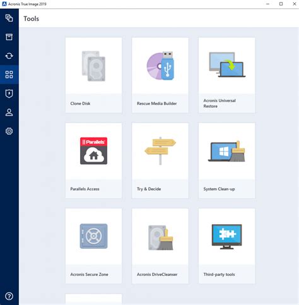Click the Clone Disk label text
The image size is (299, 305).
tap(80, 104)
